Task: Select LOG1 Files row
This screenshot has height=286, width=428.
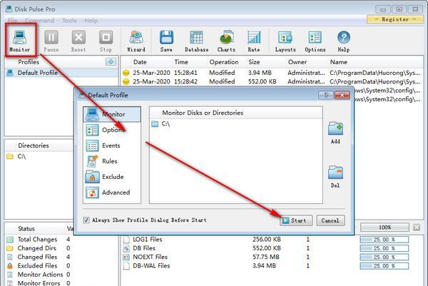Action: 272,240
